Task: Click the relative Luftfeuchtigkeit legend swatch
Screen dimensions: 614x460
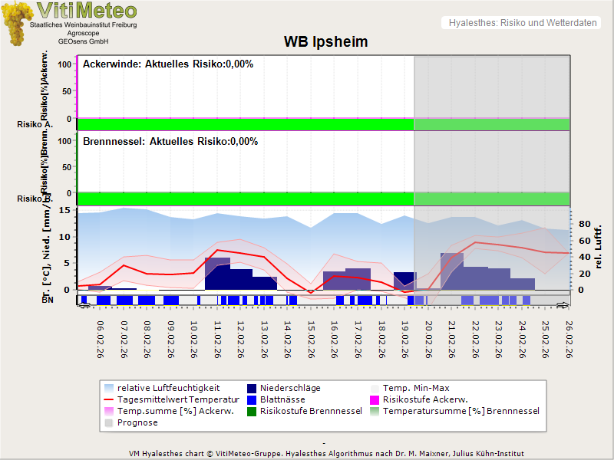Action: click(x=110, y=389)
